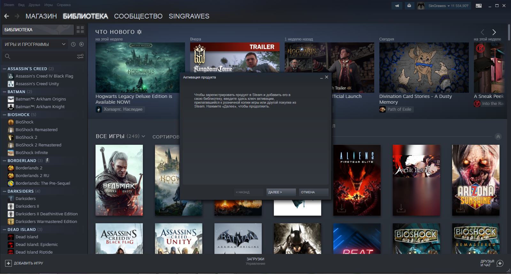Open Arizona Sunshine game cover

click(476, 180)
